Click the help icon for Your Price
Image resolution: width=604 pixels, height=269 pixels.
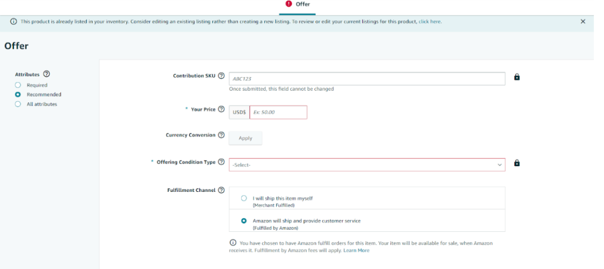(x=221, y=109)
